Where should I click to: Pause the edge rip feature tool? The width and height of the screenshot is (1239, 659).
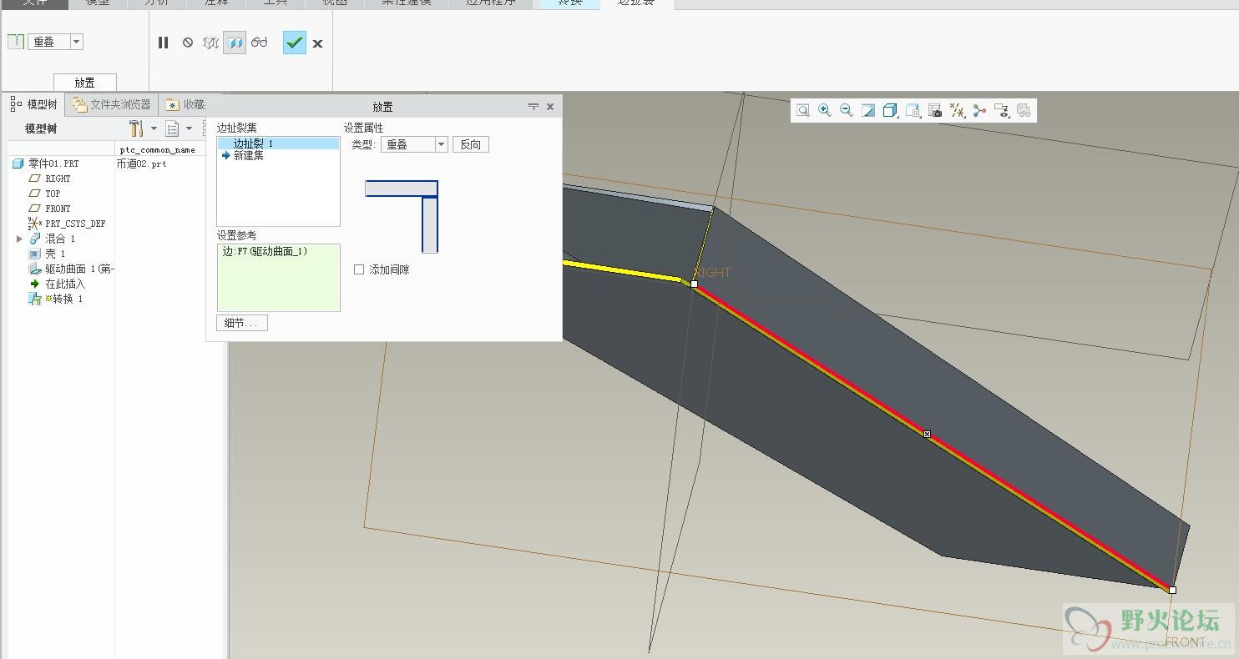click(164, 43)
